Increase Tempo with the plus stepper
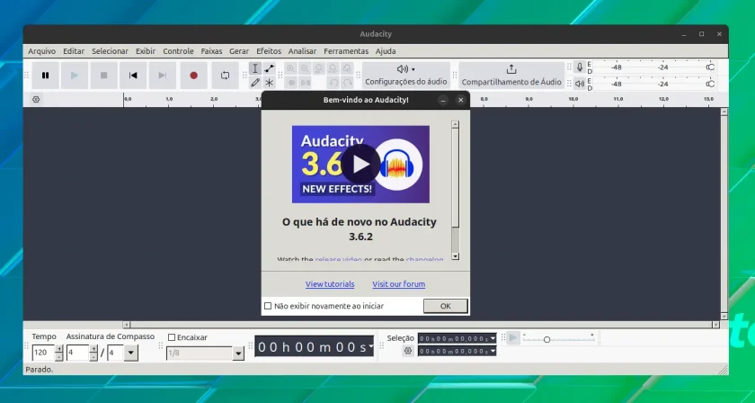Image resolution: width=755 pixels, height=403 pixels. coord(59,349)
